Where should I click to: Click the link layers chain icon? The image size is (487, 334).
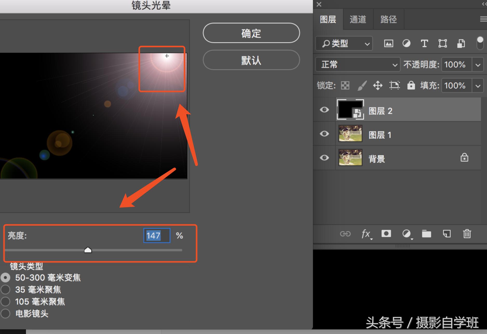(x=346, y=234)
